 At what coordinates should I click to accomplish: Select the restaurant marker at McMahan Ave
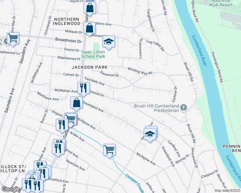coord(83,88)
